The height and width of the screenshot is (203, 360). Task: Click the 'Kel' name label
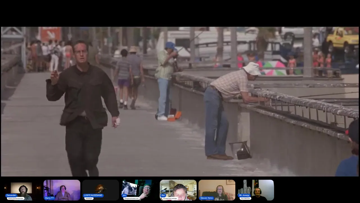(163, 195)
